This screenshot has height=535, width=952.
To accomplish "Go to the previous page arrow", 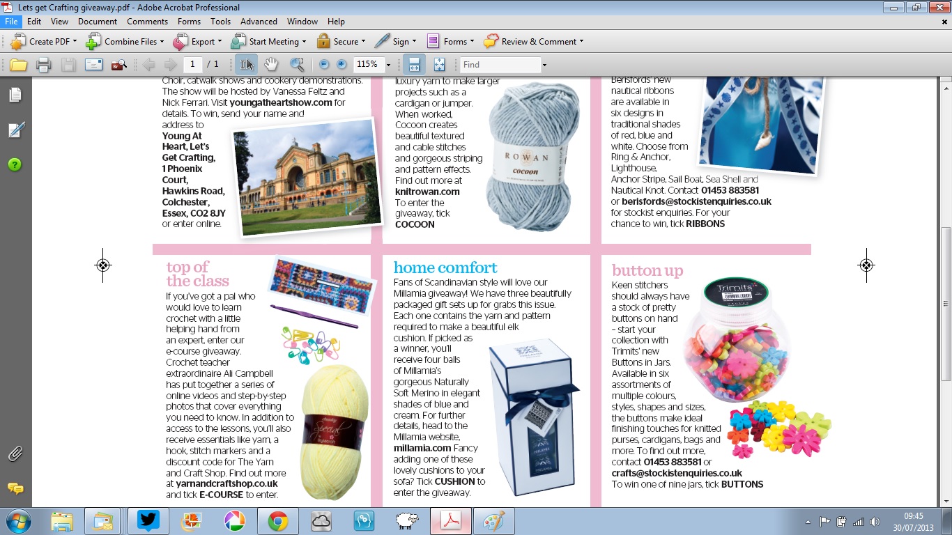I will point(148,65).
